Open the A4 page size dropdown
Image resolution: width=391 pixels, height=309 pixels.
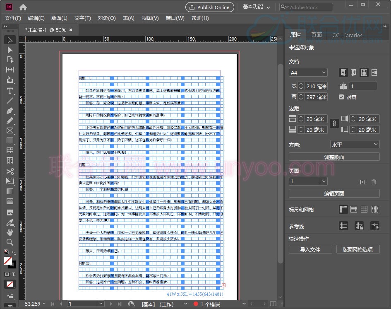click(308, 72)
